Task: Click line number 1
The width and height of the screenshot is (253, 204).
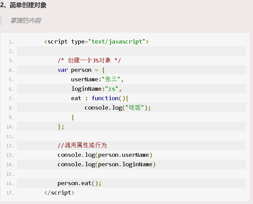Action: [x=11, y=42]
